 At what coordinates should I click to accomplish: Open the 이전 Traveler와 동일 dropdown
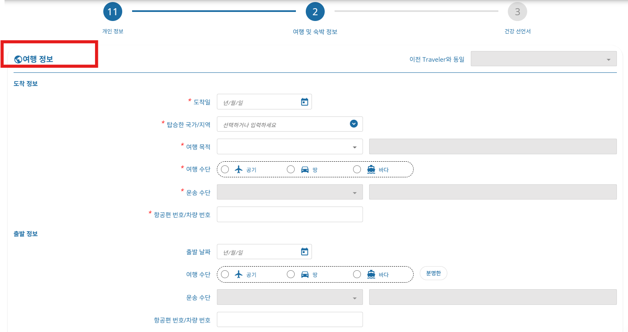608,58
